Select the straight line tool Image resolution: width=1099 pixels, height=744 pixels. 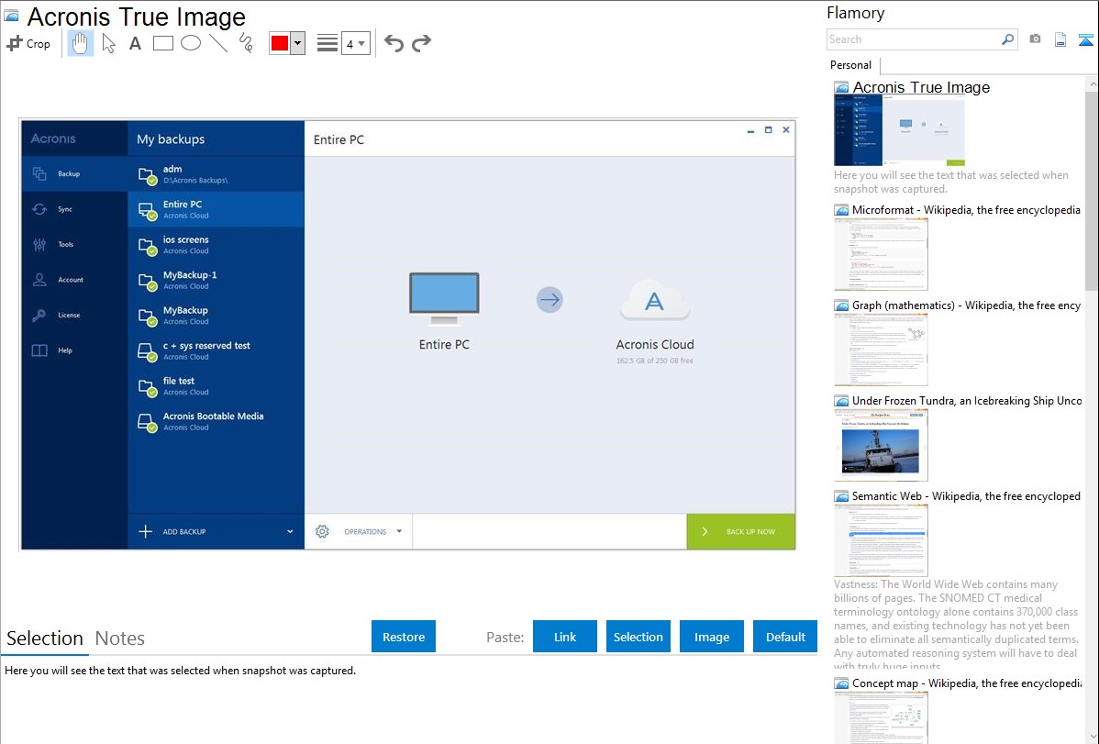218,43
